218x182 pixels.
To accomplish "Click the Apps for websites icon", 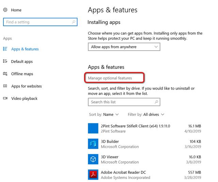I will (x=5, y=86).
